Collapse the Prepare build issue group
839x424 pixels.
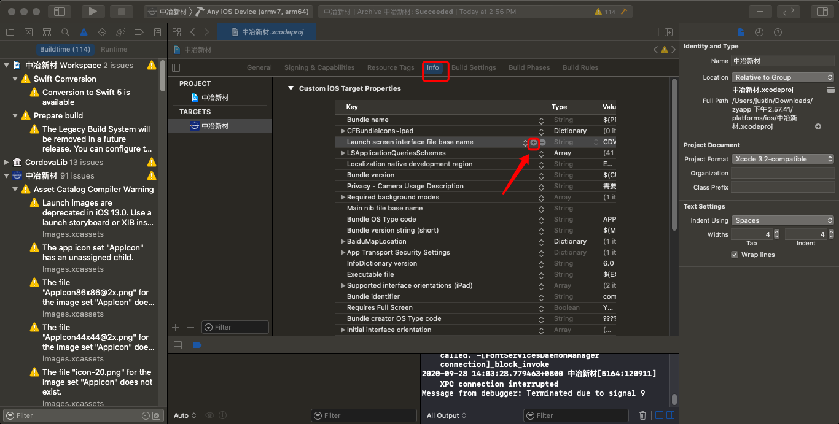[x=16, y=116]
